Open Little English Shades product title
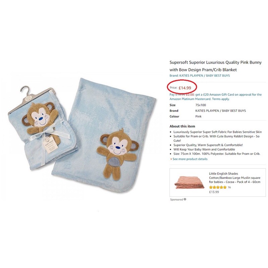The height and width of the screenshot is (268, 268). pos(235,178)
